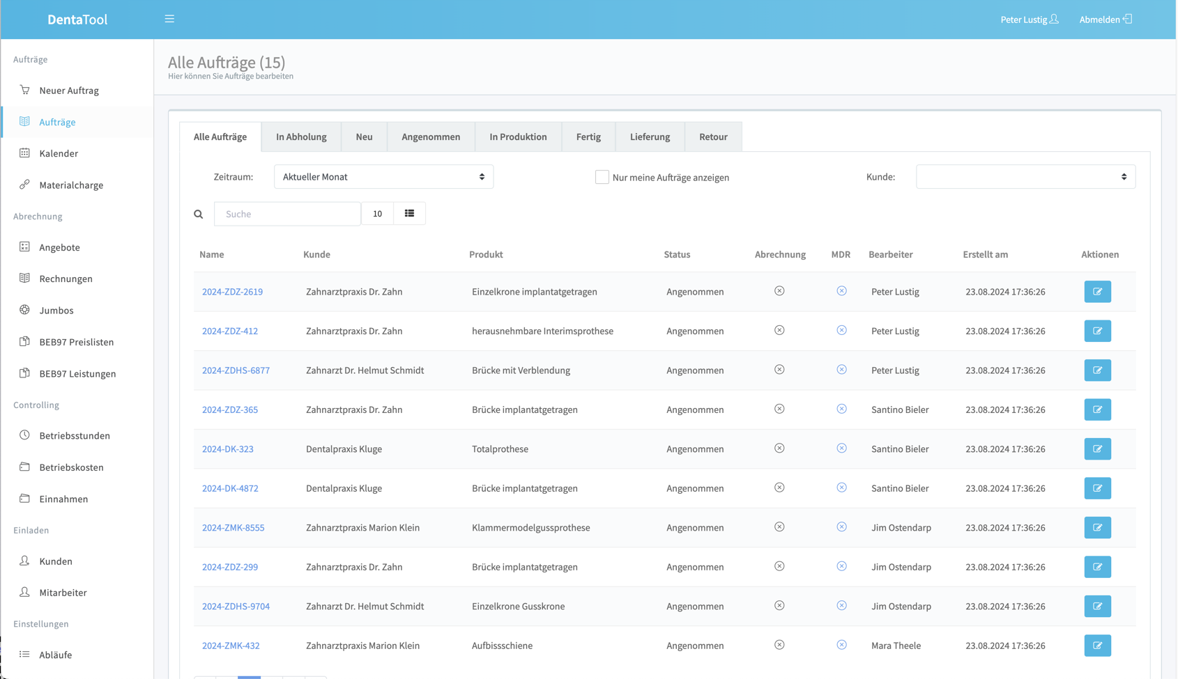Toggle Abrechnung status for 2024-ZDZ-365
This screenshot has width=1178, height=679.
[779, 409]
